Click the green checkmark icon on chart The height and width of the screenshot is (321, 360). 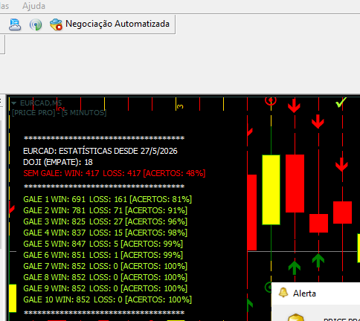[341, 102]
